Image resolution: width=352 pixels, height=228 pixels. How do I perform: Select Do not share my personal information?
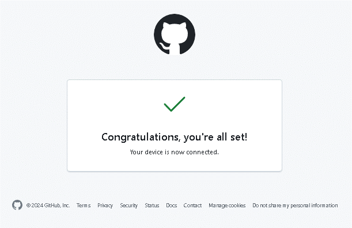click(x=295, y=206)
